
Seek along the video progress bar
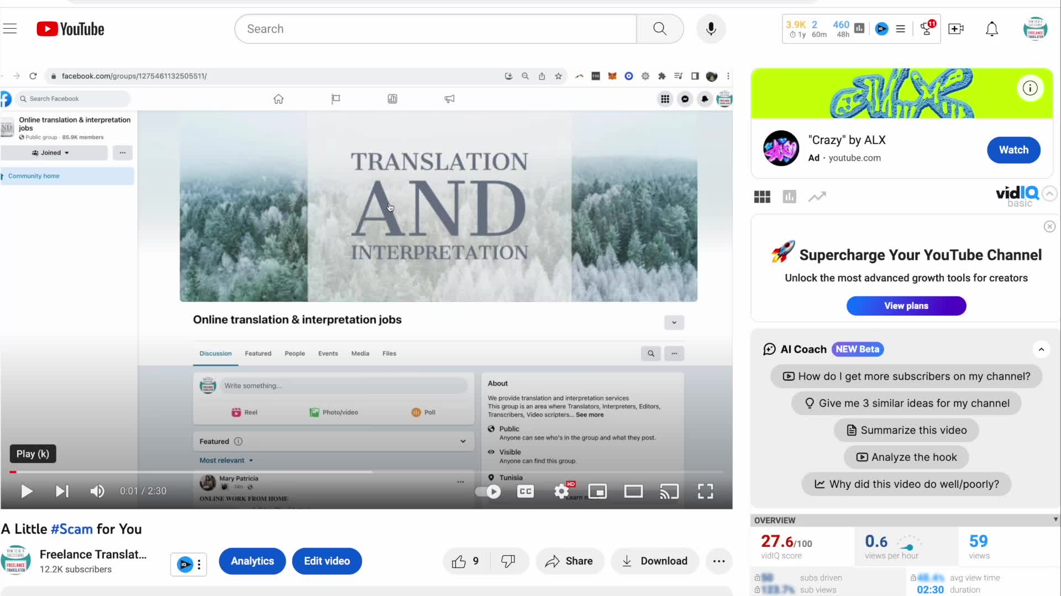coord(366,472)
